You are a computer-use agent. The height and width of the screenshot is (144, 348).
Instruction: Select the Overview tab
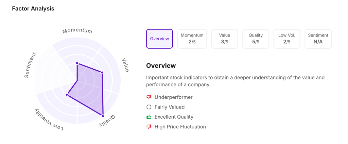coord(159,39)
